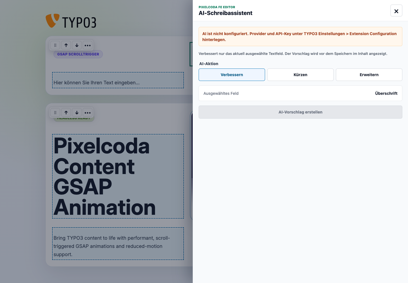Click the Ausgewähltes Feld row
The height and width of the screenshot is (283, 408).
point(300,93)
